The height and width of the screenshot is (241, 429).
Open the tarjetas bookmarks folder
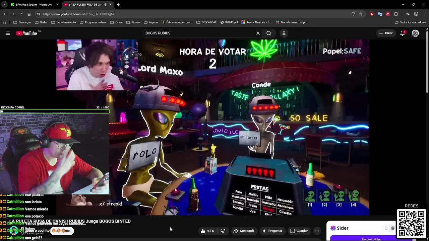tap(151, 22)
